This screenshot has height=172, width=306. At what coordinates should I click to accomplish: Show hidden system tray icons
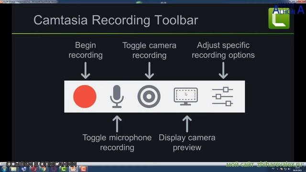point(277,169)
